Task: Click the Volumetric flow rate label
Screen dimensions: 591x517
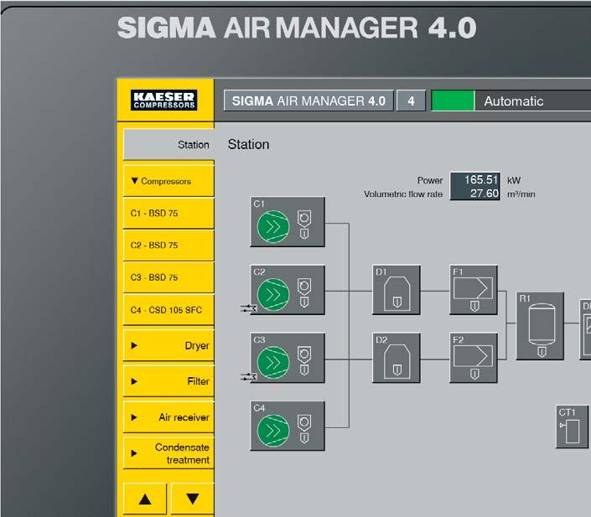Action: 403,194
